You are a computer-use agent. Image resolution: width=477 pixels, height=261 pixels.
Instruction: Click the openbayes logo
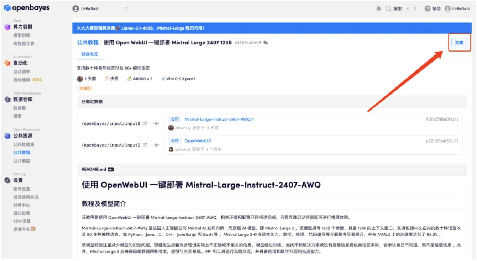pos(27,8)
